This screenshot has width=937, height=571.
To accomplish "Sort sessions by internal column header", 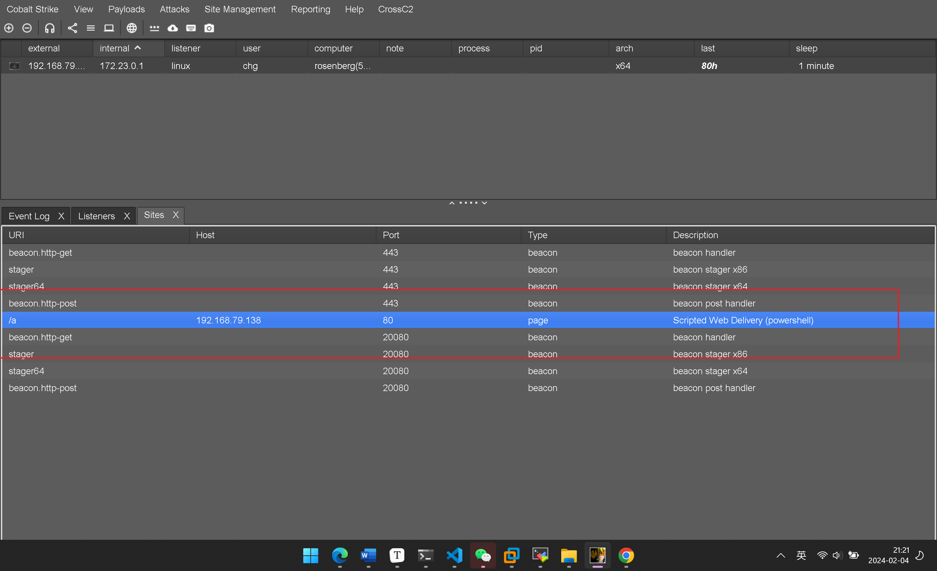I will click(115, 48).
